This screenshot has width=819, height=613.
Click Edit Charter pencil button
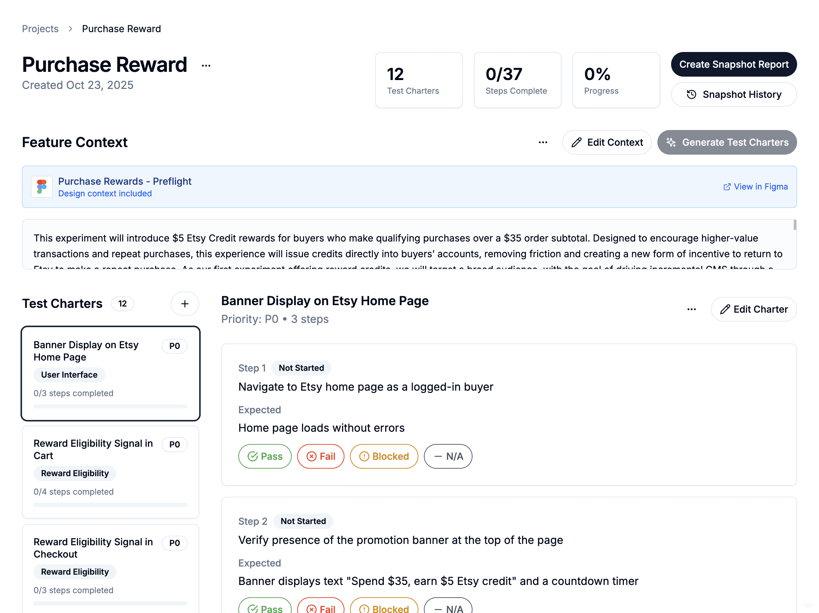tap(754, 309)
